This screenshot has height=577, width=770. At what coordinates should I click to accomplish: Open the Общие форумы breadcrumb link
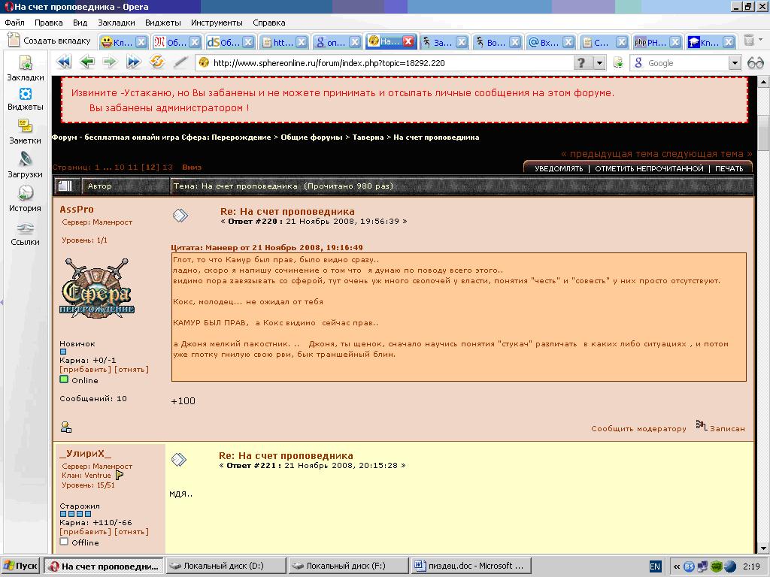click(x=311, y=137)
